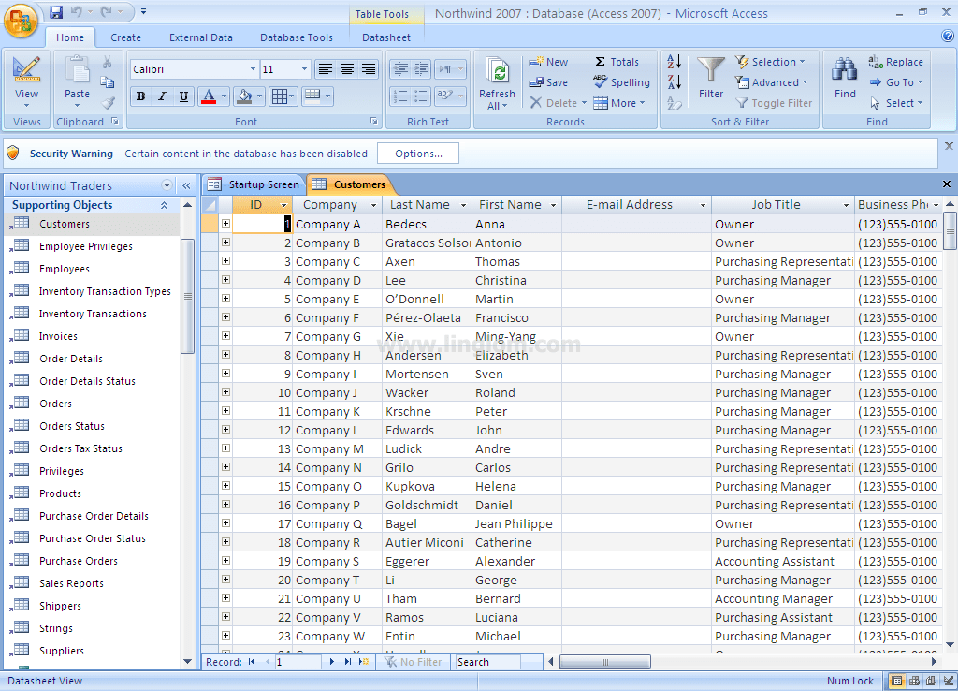Apply the Totals row
The height and width of the screenshot is (691, 958).
coord(617,61)
